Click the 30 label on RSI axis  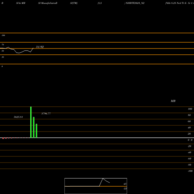tap(3, 57)
